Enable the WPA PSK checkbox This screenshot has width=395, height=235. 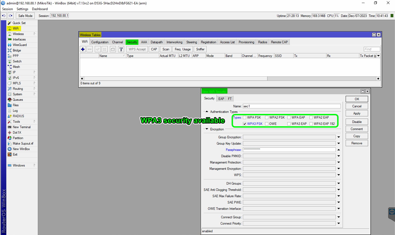point(245,117)
